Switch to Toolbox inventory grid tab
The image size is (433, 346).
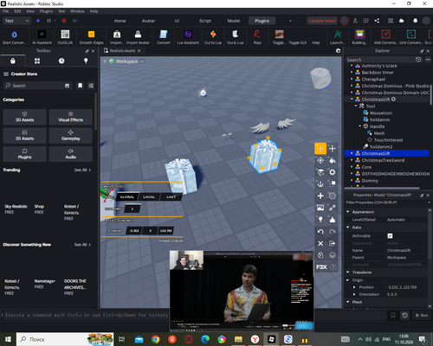tap(37, 61)
